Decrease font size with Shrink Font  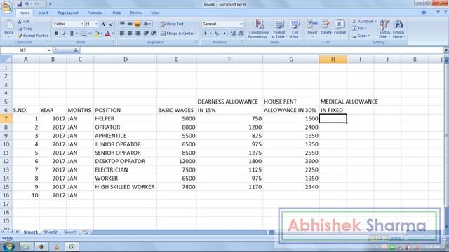coord(111,24)
